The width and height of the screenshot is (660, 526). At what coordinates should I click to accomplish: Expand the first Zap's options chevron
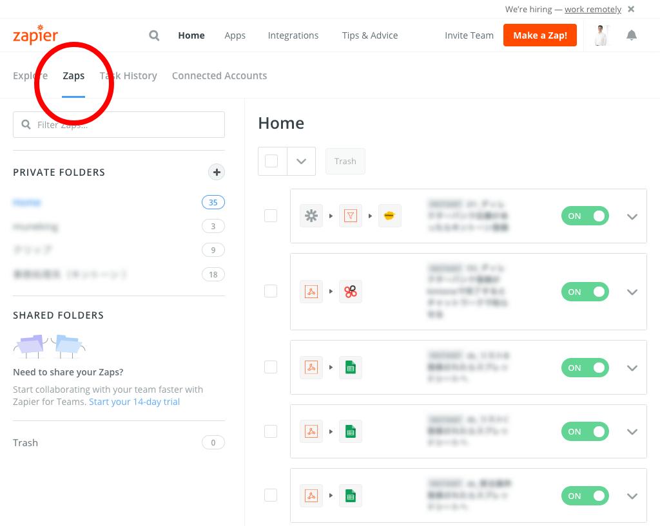(632, 216)
